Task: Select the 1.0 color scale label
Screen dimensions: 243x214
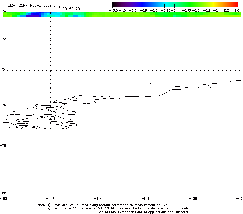Action: click(237, 11)
